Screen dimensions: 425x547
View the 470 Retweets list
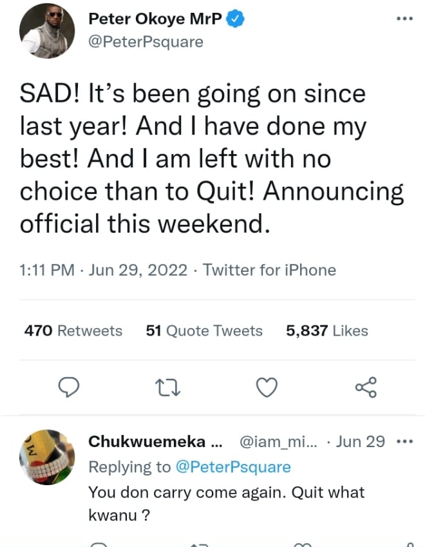73,331
